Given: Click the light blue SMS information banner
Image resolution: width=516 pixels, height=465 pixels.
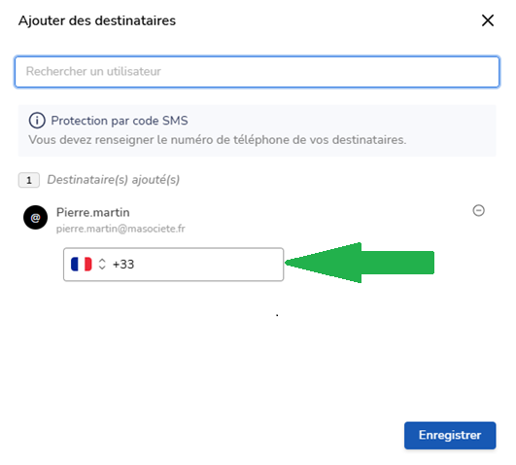Looking at the screenshot, I should coord(257,130).
